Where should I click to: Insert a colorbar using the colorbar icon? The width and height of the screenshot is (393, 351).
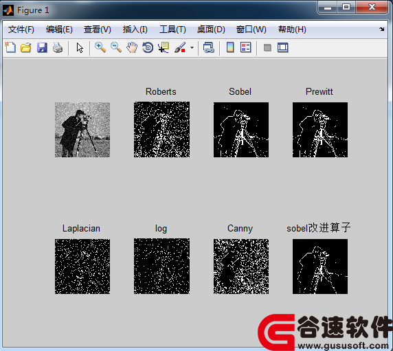[230, 47]
